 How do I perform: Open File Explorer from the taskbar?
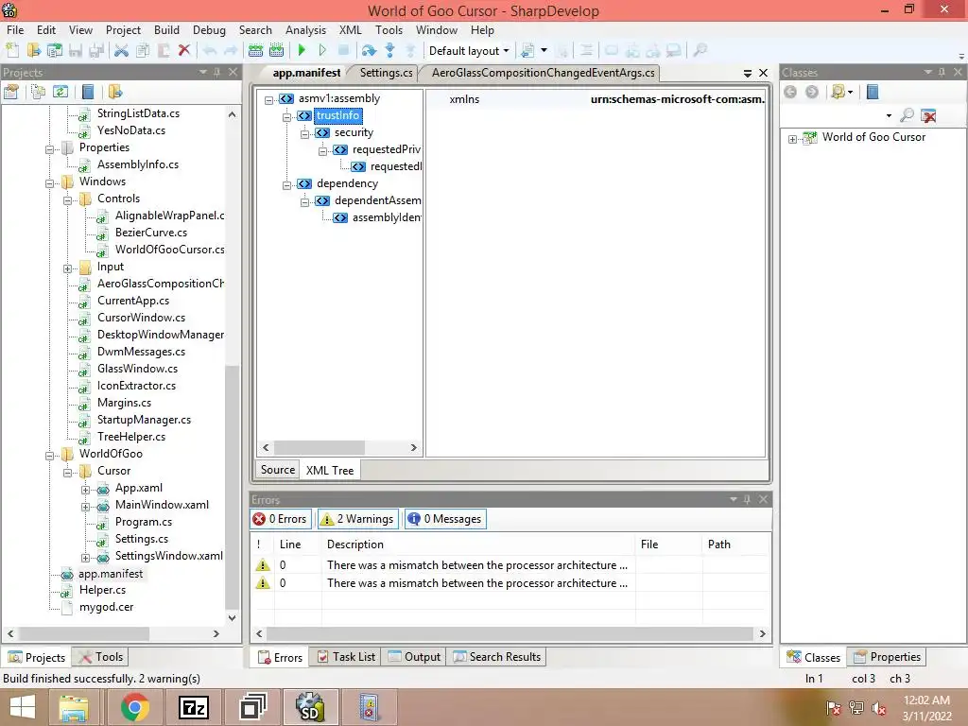74,707
